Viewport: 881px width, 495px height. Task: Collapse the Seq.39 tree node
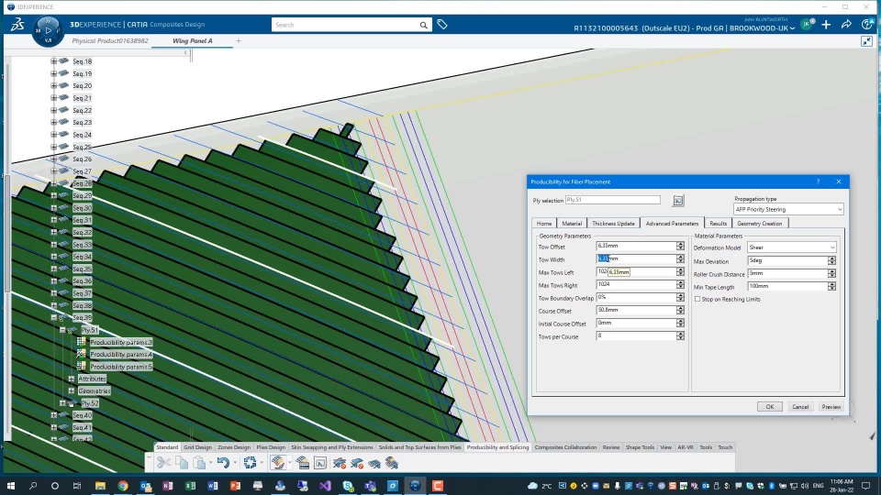click(x=54, y=318)
